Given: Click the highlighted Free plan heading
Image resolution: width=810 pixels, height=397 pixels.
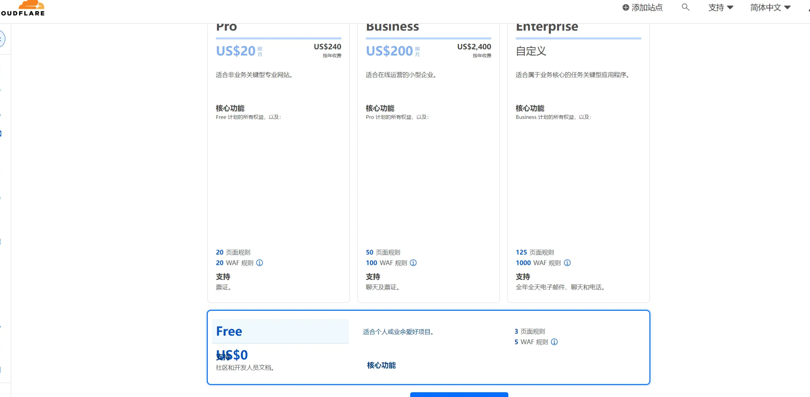Looking at the screenshot, I should (229, 331).
